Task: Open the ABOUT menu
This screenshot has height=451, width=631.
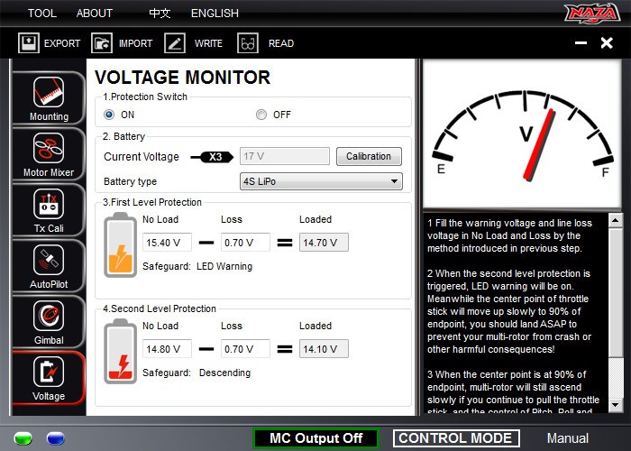Action: [x=95, y=14]
